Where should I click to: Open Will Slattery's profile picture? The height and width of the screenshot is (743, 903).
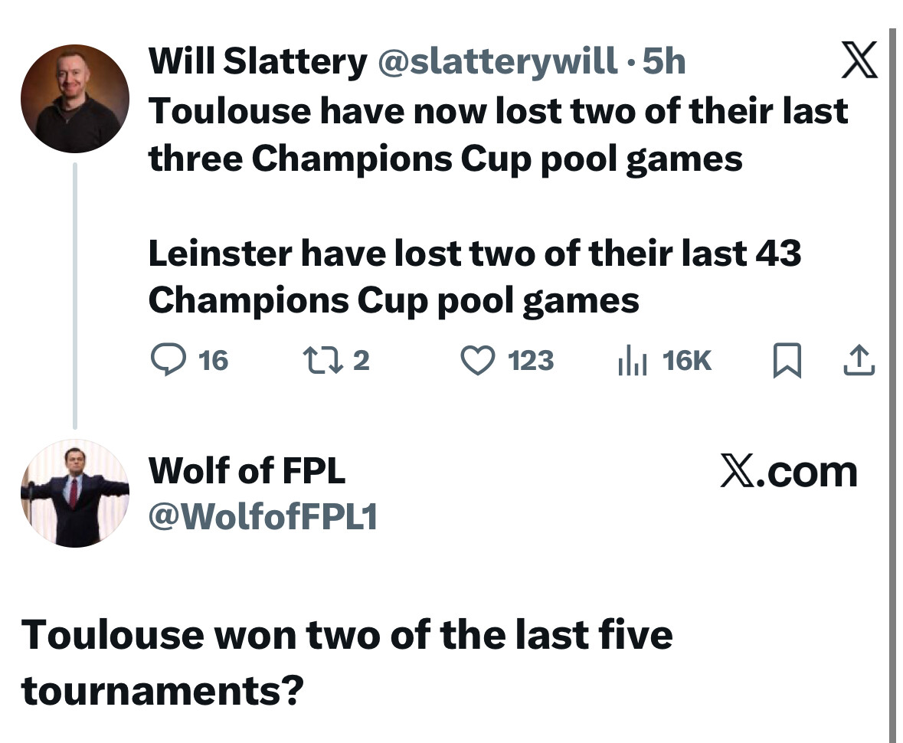[x=74, y=99]
